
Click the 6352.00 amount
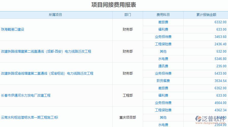pos(220,88)
